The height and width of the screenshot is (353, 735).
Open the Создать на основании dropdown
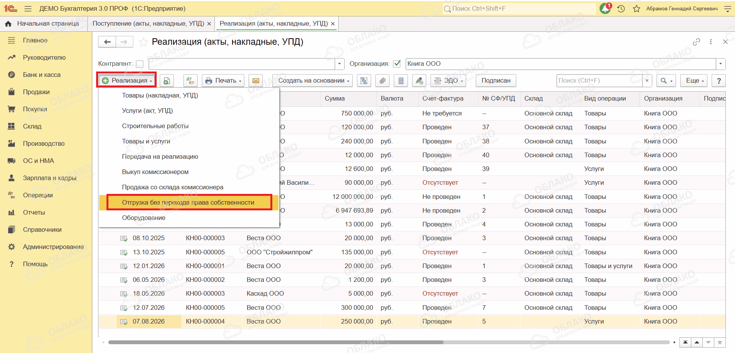(313, 81)
